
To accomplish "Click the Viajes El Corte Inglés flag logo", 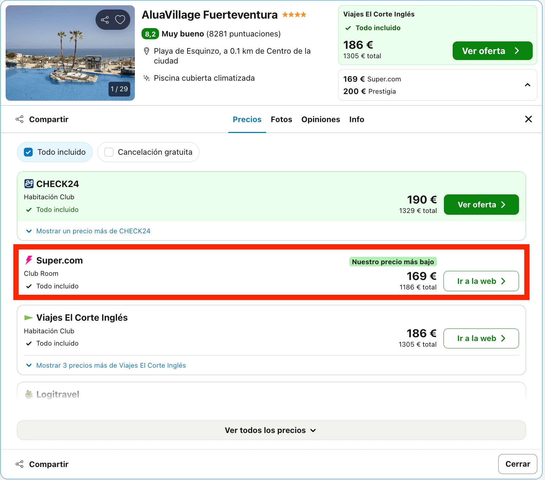I will 28,318.
